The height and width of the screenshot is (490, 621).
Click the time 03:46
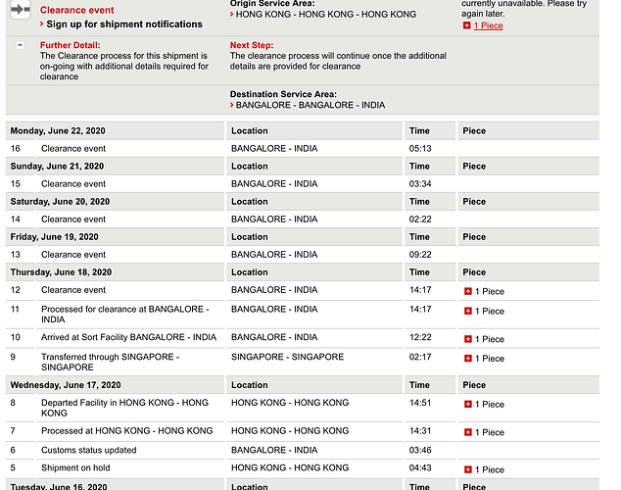coord(420,450)
